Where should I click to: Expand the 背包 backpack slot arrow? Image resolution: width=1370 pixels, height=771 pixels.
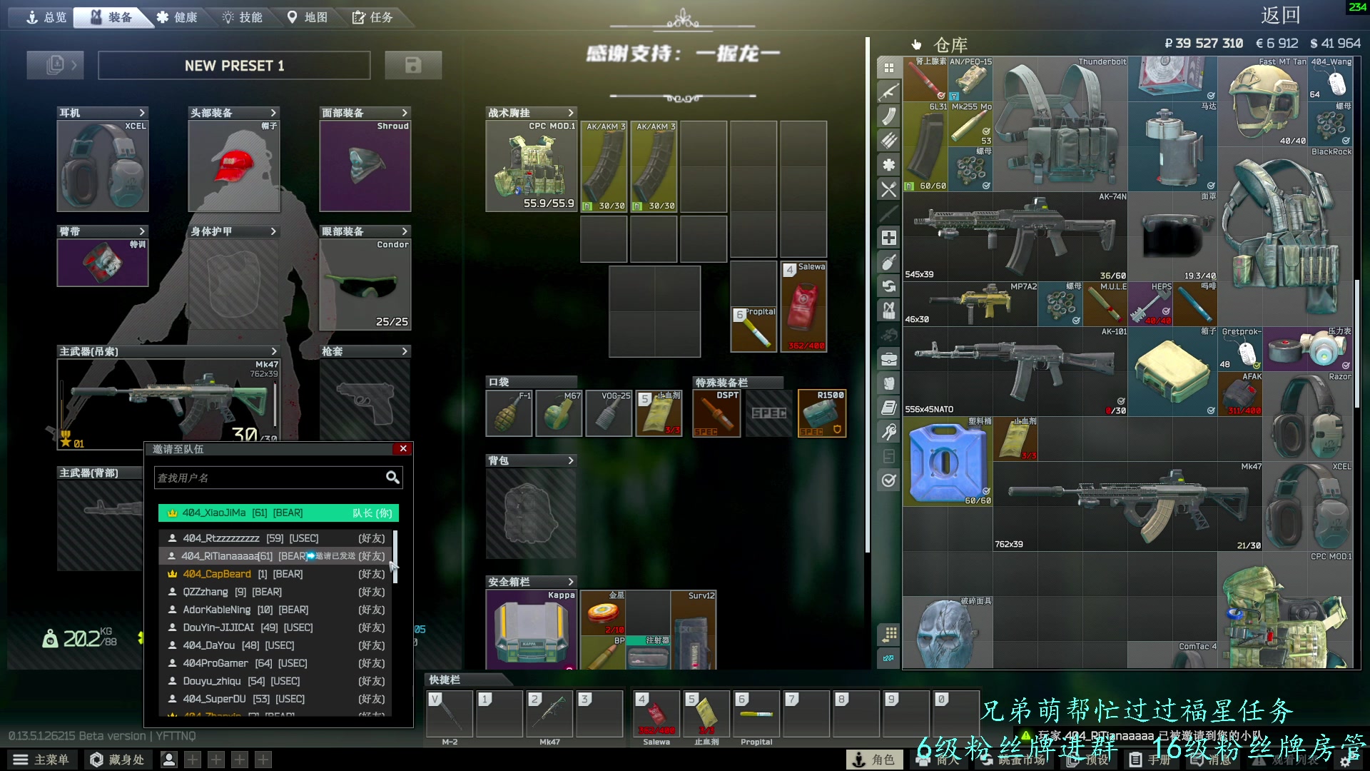pyautogui.click(x=570, y=460)
